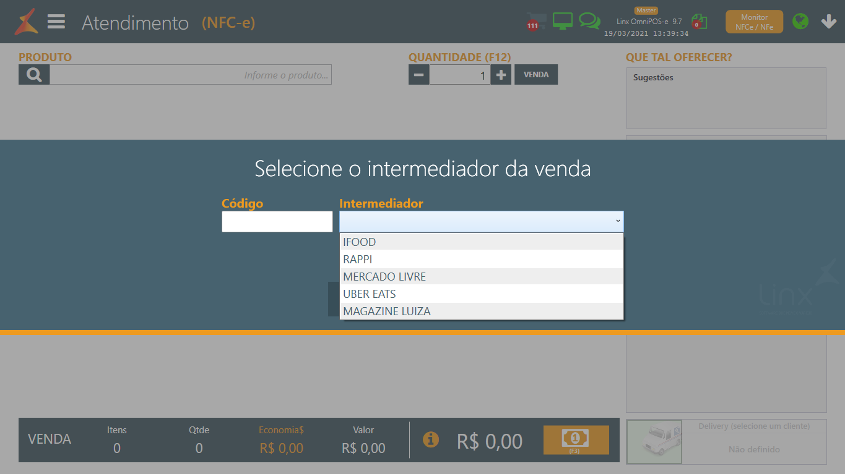Click the VENDA button beside quantity
The width and height of the screenshot is (845, 474).
point(536,75)
